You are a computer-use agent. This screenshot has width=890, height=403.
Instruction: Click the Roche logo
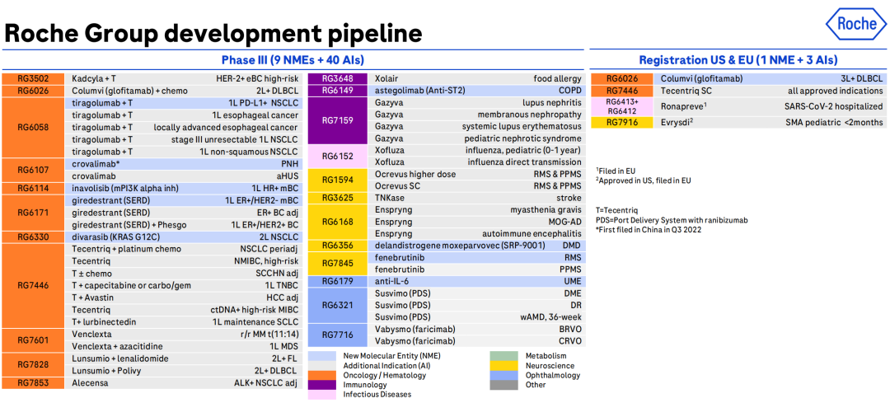click(855, 24)
